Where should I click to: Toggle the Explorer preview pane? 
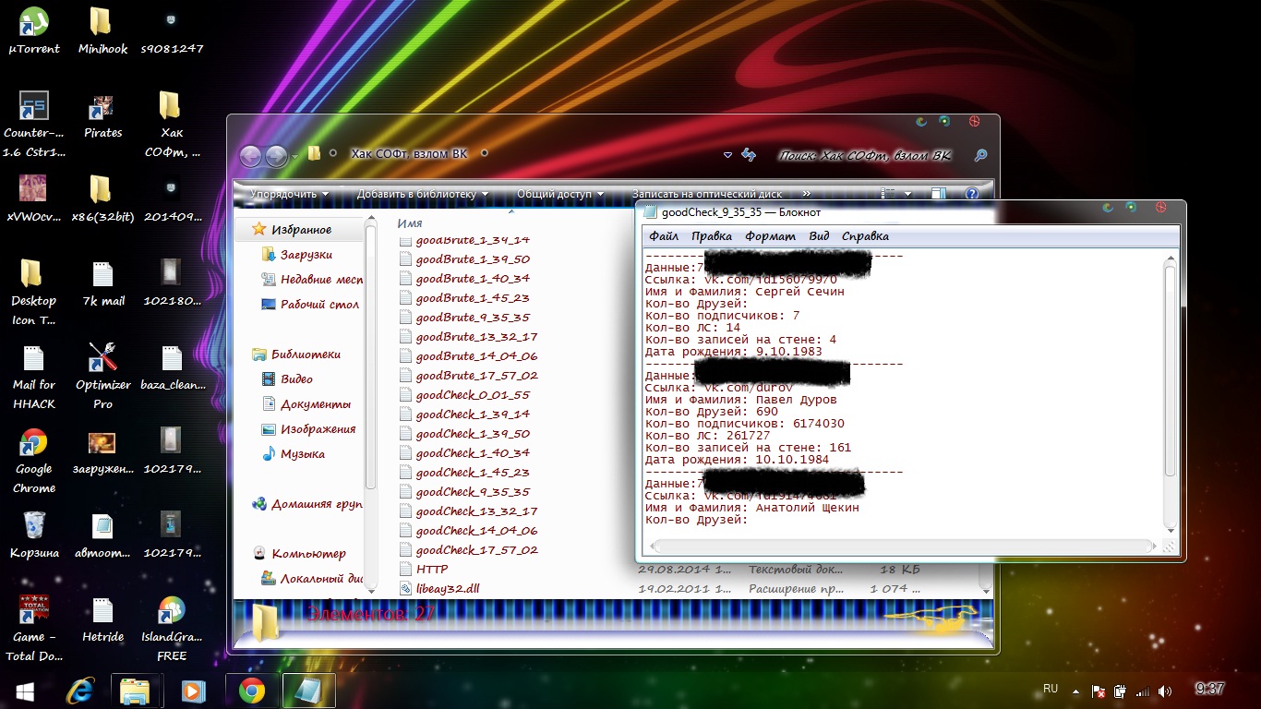938,194
